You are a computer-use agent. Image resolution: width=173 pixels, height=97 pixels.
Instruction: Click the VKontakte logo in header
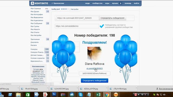(x=39, y=3)
